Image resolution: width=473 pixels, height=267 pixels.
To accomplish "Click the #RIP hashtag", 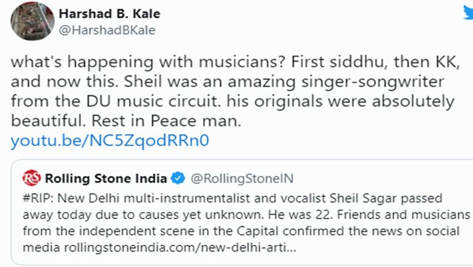I will 37,198.
